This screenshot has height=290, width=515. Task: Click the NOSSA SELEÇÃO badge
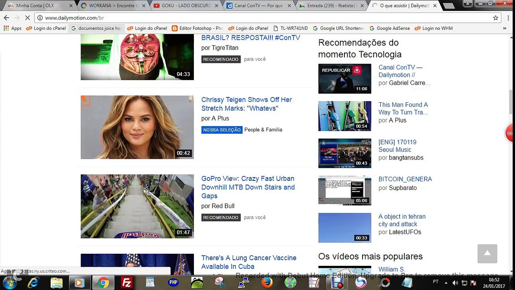[x=222, y=130]
